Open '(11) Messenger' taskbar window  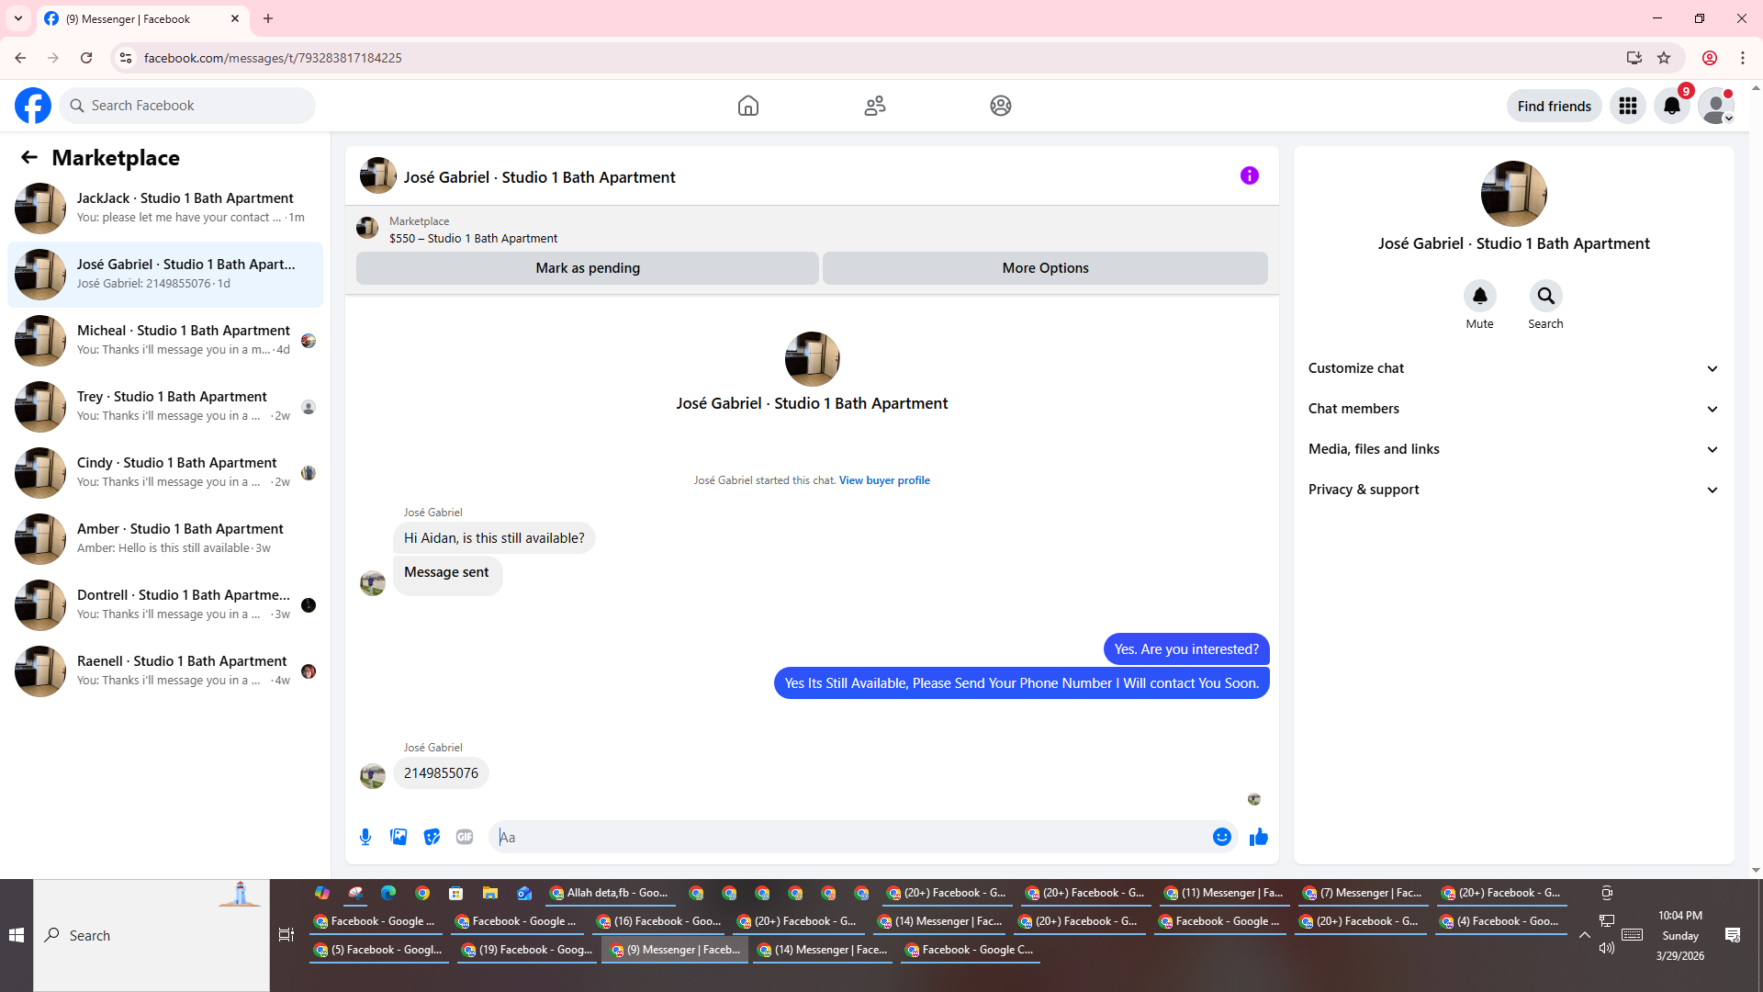tap(1223, 893)
